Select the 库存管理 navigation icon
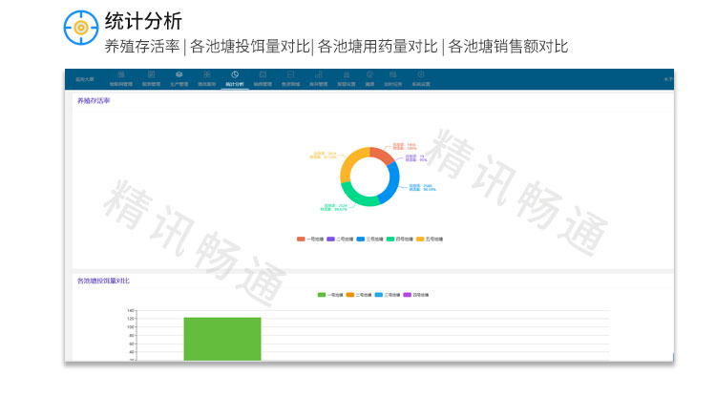The height and width of the screenshot is (396, 716). (318, 74)
